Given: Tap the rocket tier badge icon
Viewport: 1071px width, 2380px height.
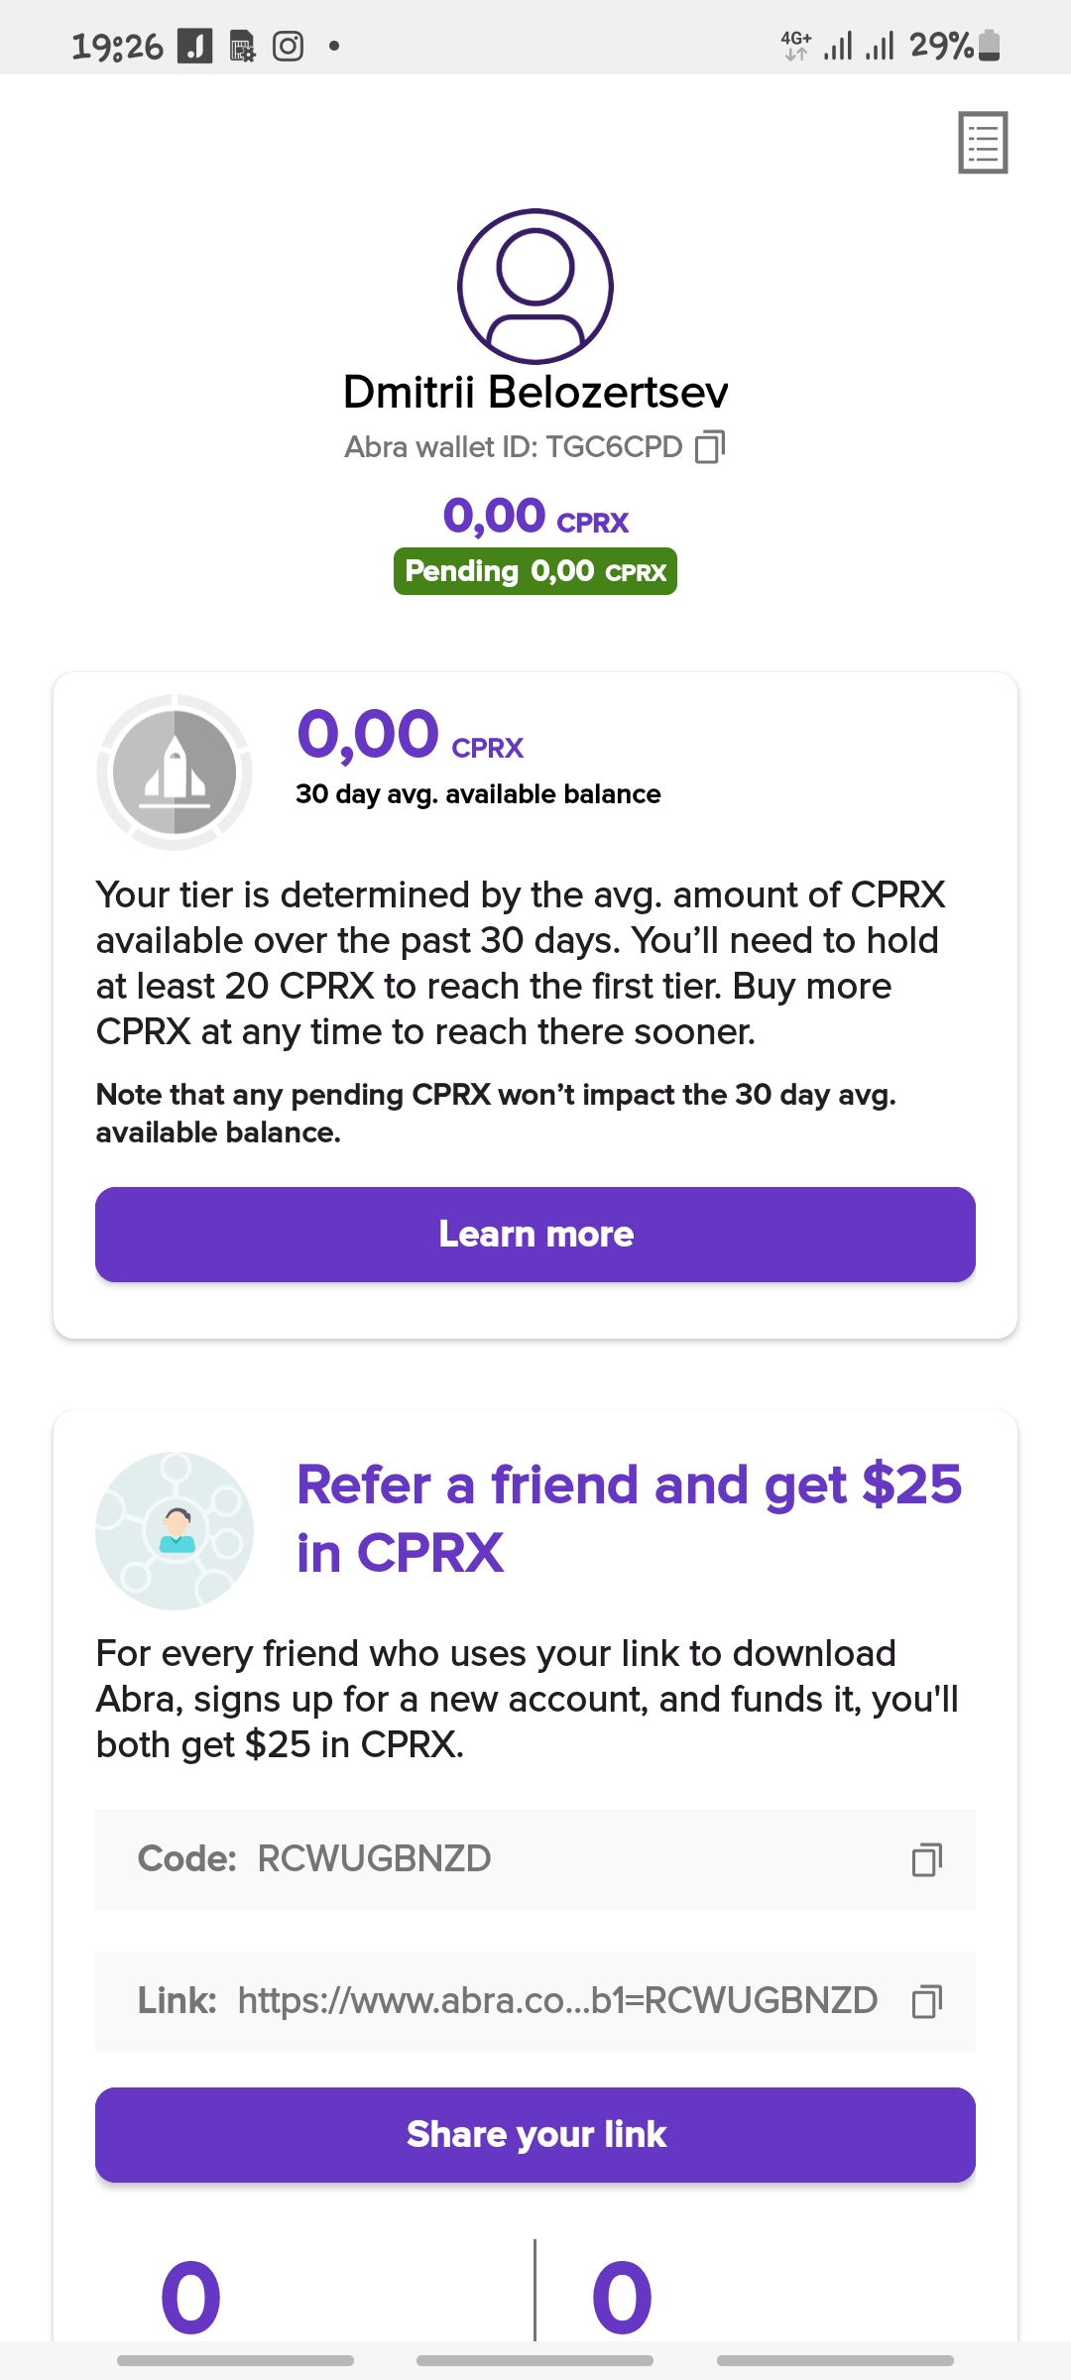Looking at the screenshot, I should [175, 773].
